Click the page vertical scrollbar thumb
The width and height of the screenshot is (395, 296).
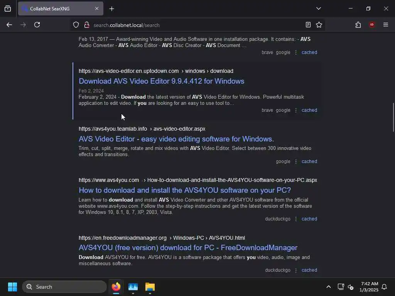[393, 117]
